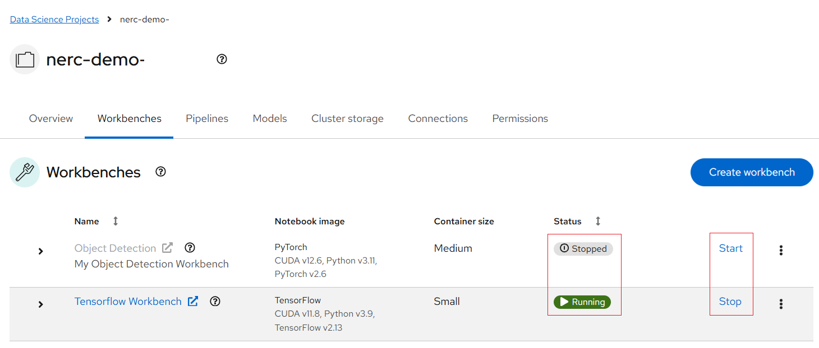Click external link icon beside Object Detection
The image size is (819, 348).
(x=167, y=247)
